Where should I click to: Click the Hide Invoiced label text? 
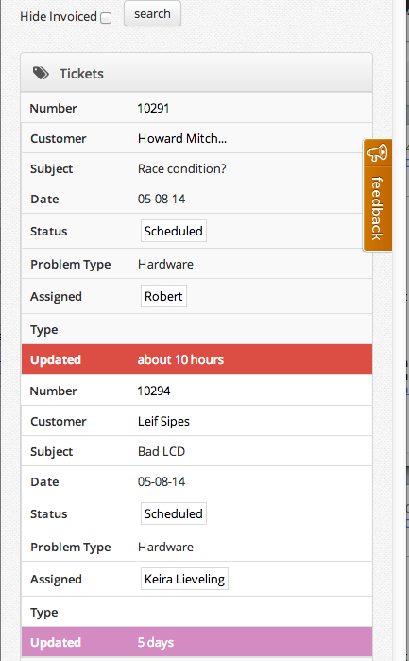click(x=59, y=16)
